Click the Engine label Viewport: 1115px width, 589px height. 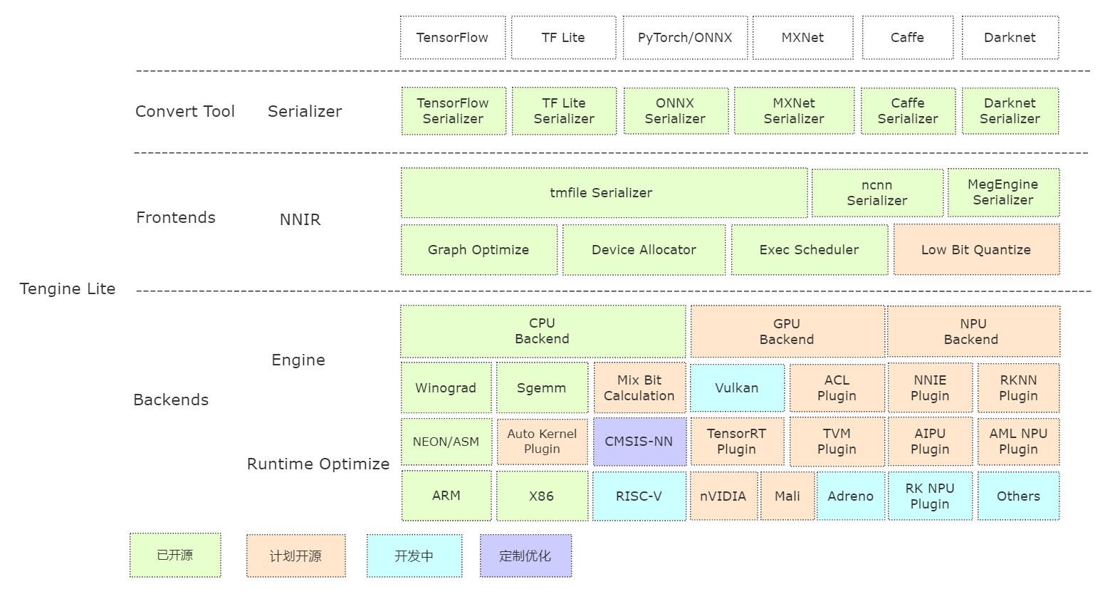tap(298, 360)
